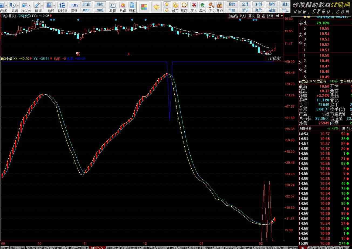Switch to the 赚3个点 indicator tab
Viewport: 352px width, 249px height.
click(97, 247)
